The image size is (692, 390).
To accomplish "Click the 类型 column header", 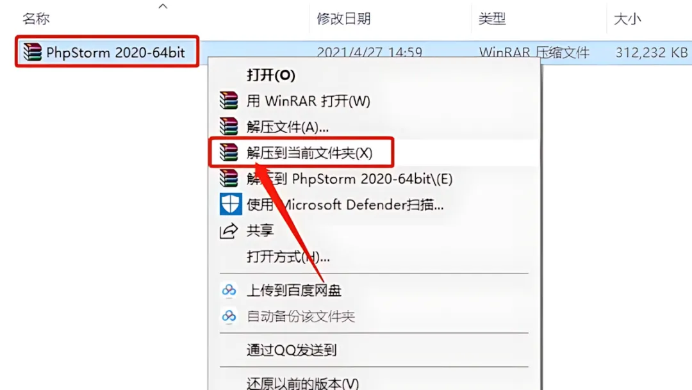I will [492, 19].
